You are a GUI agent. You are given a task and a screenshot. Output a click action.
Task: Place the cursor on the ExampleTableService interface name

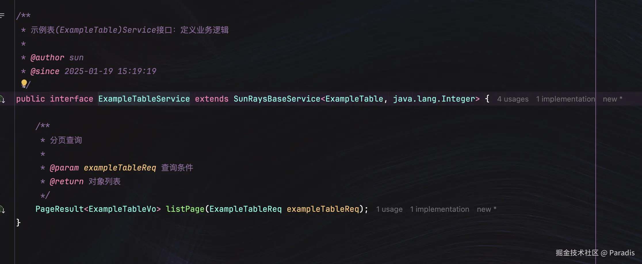click(x=144, y=99)
